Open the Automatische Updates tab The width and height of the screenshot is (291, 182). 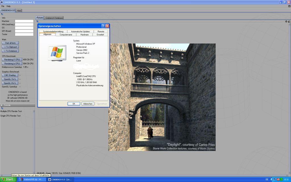[x=80, y=32]
